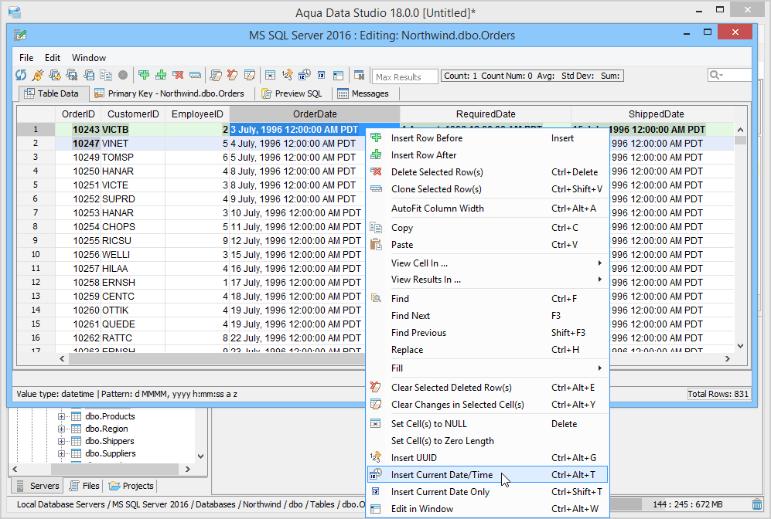The width and height of the screenshot is (771, 519).
Task: Click toolbar Delete Selected Rows red X icon
Action: [x=178, y=75]
